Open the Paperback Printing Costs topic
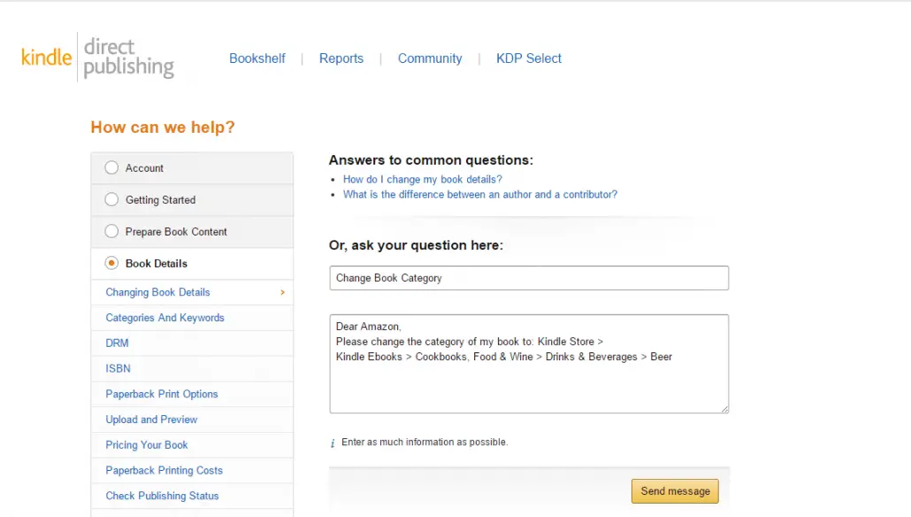Image resolution: width=911 pixels, height=517 pixels. (164, 470)
